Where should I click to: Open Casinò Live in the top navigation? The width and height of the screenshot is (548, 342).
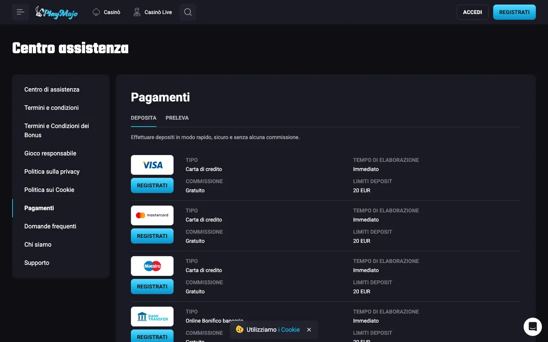(x=158, y=12)
